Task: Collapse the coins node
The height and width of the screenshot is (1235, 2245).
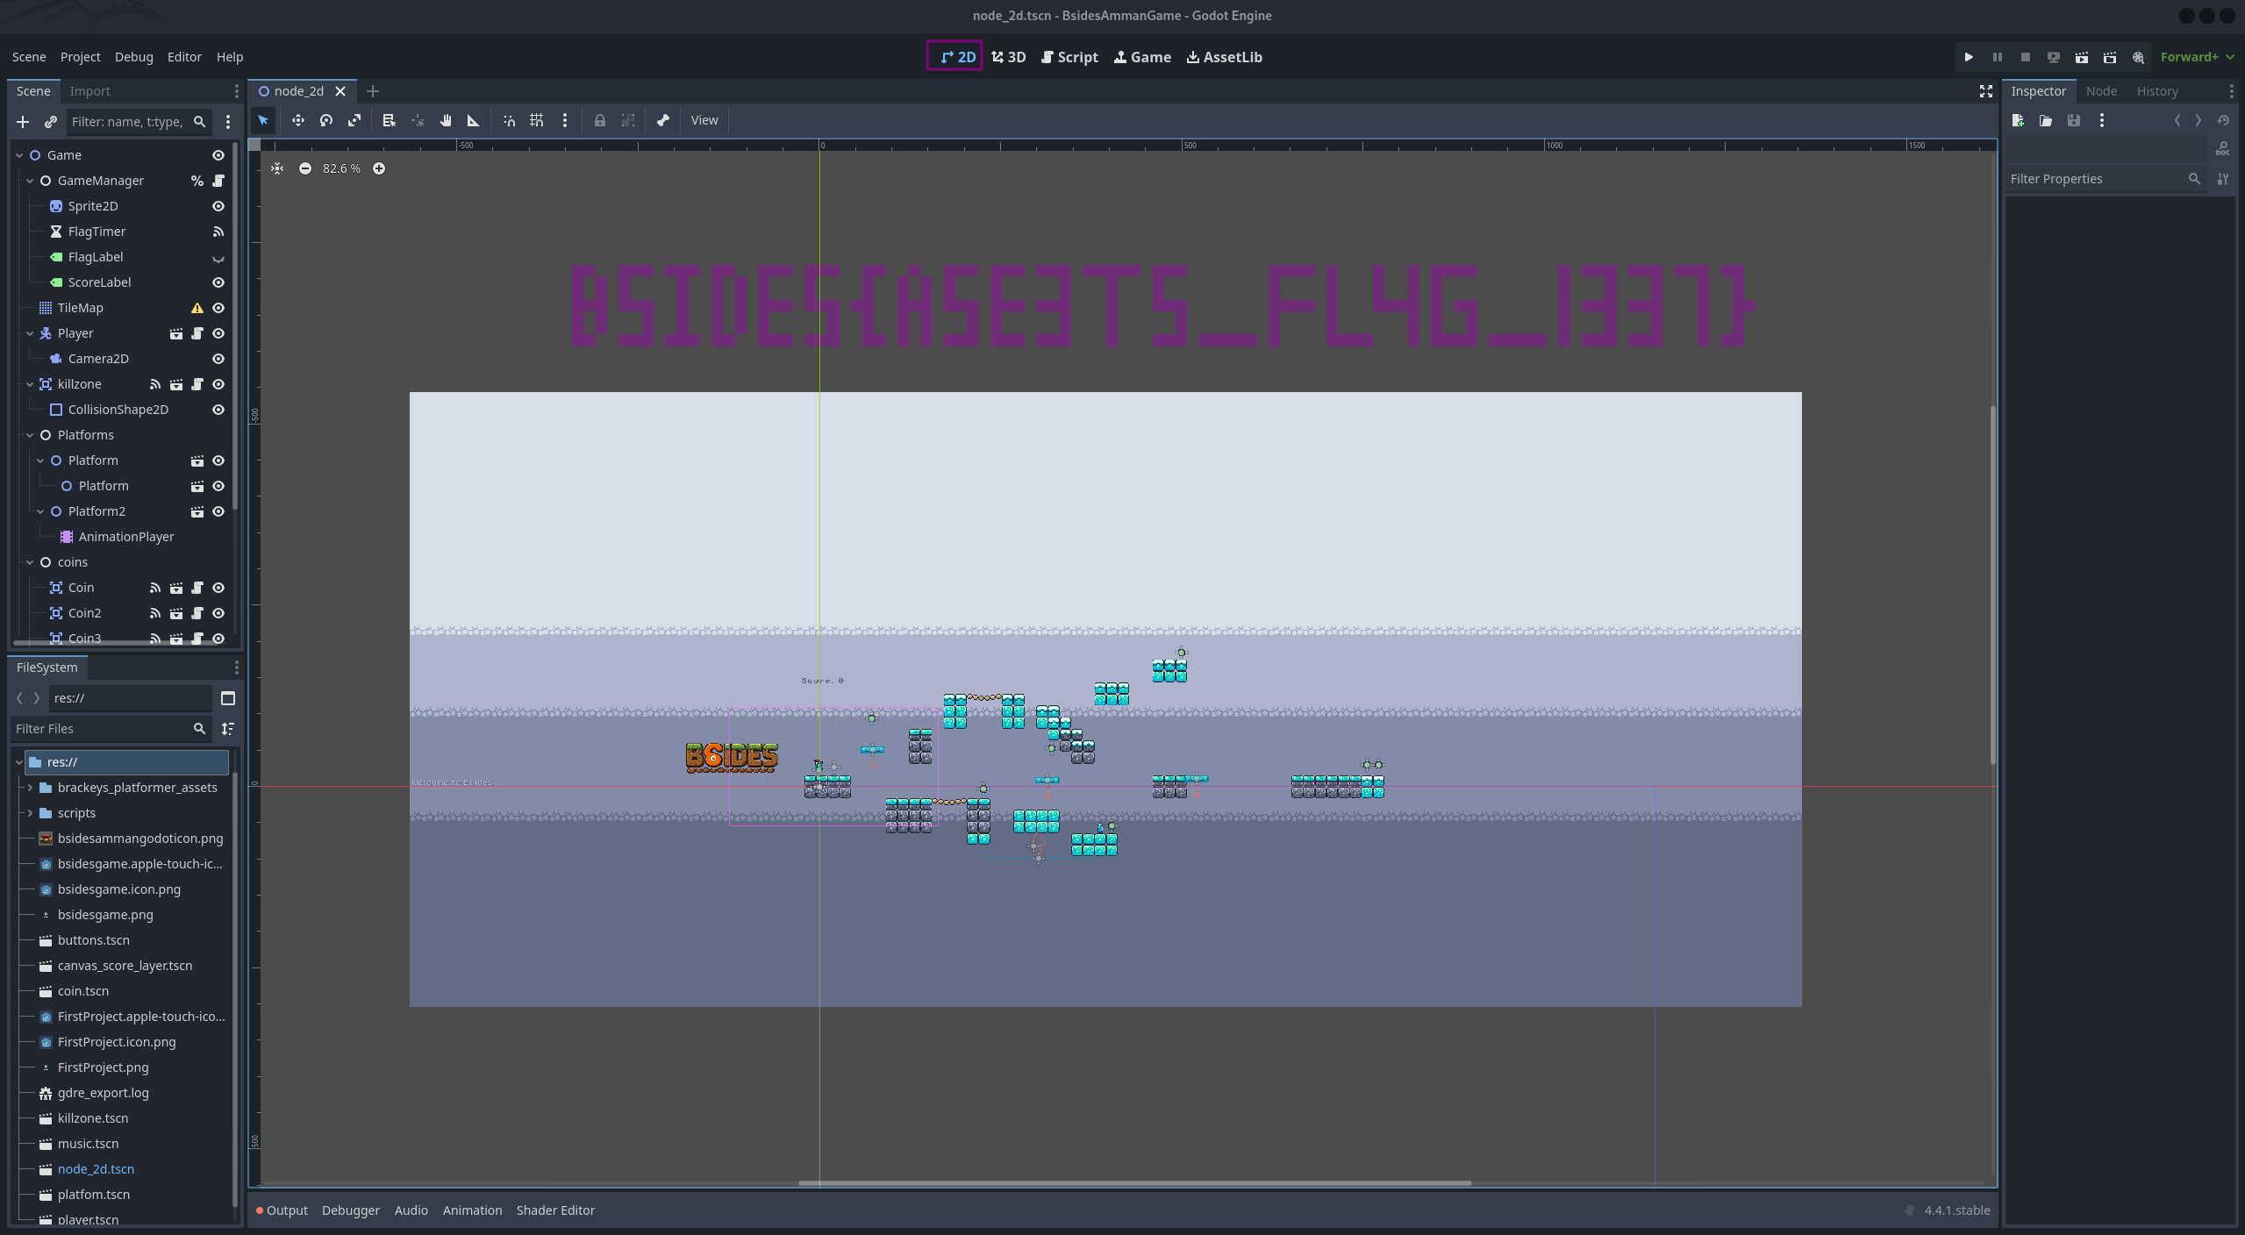Action: (30, 562)
